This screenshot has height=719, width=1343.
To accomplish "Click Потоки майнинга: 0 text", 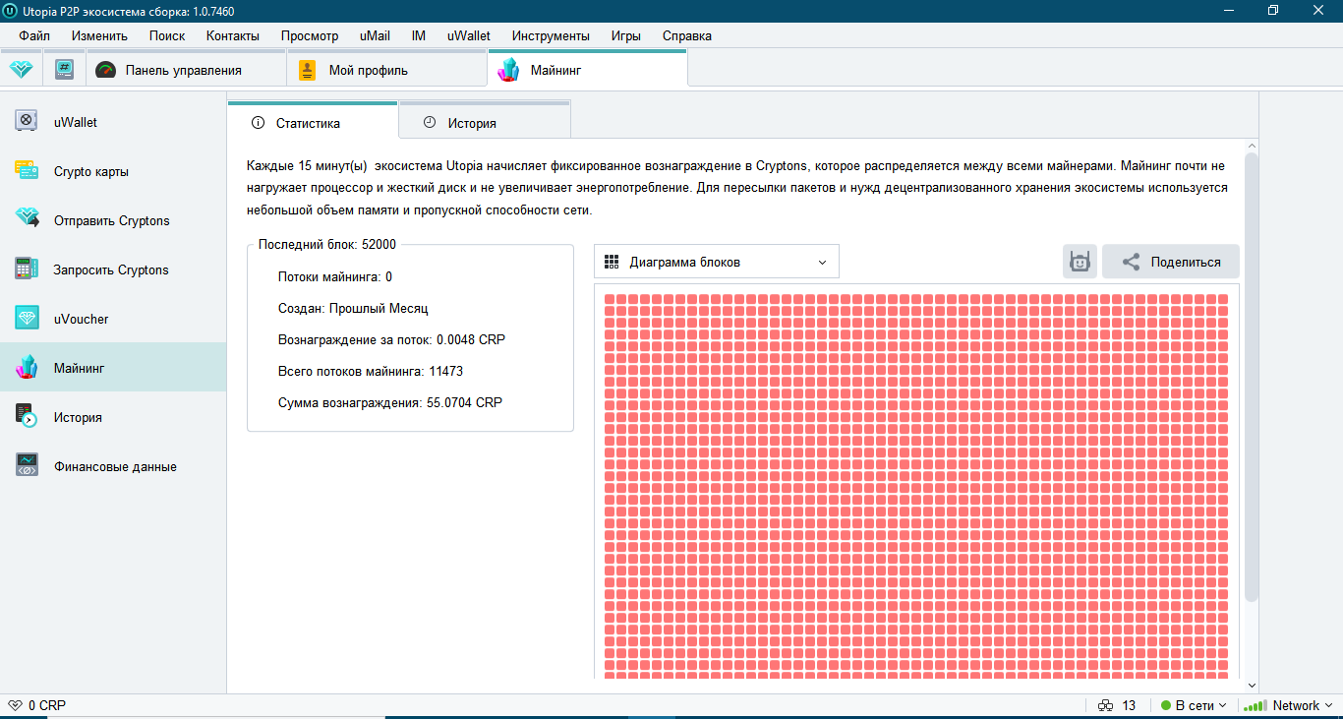I will [x=335, y=276].
